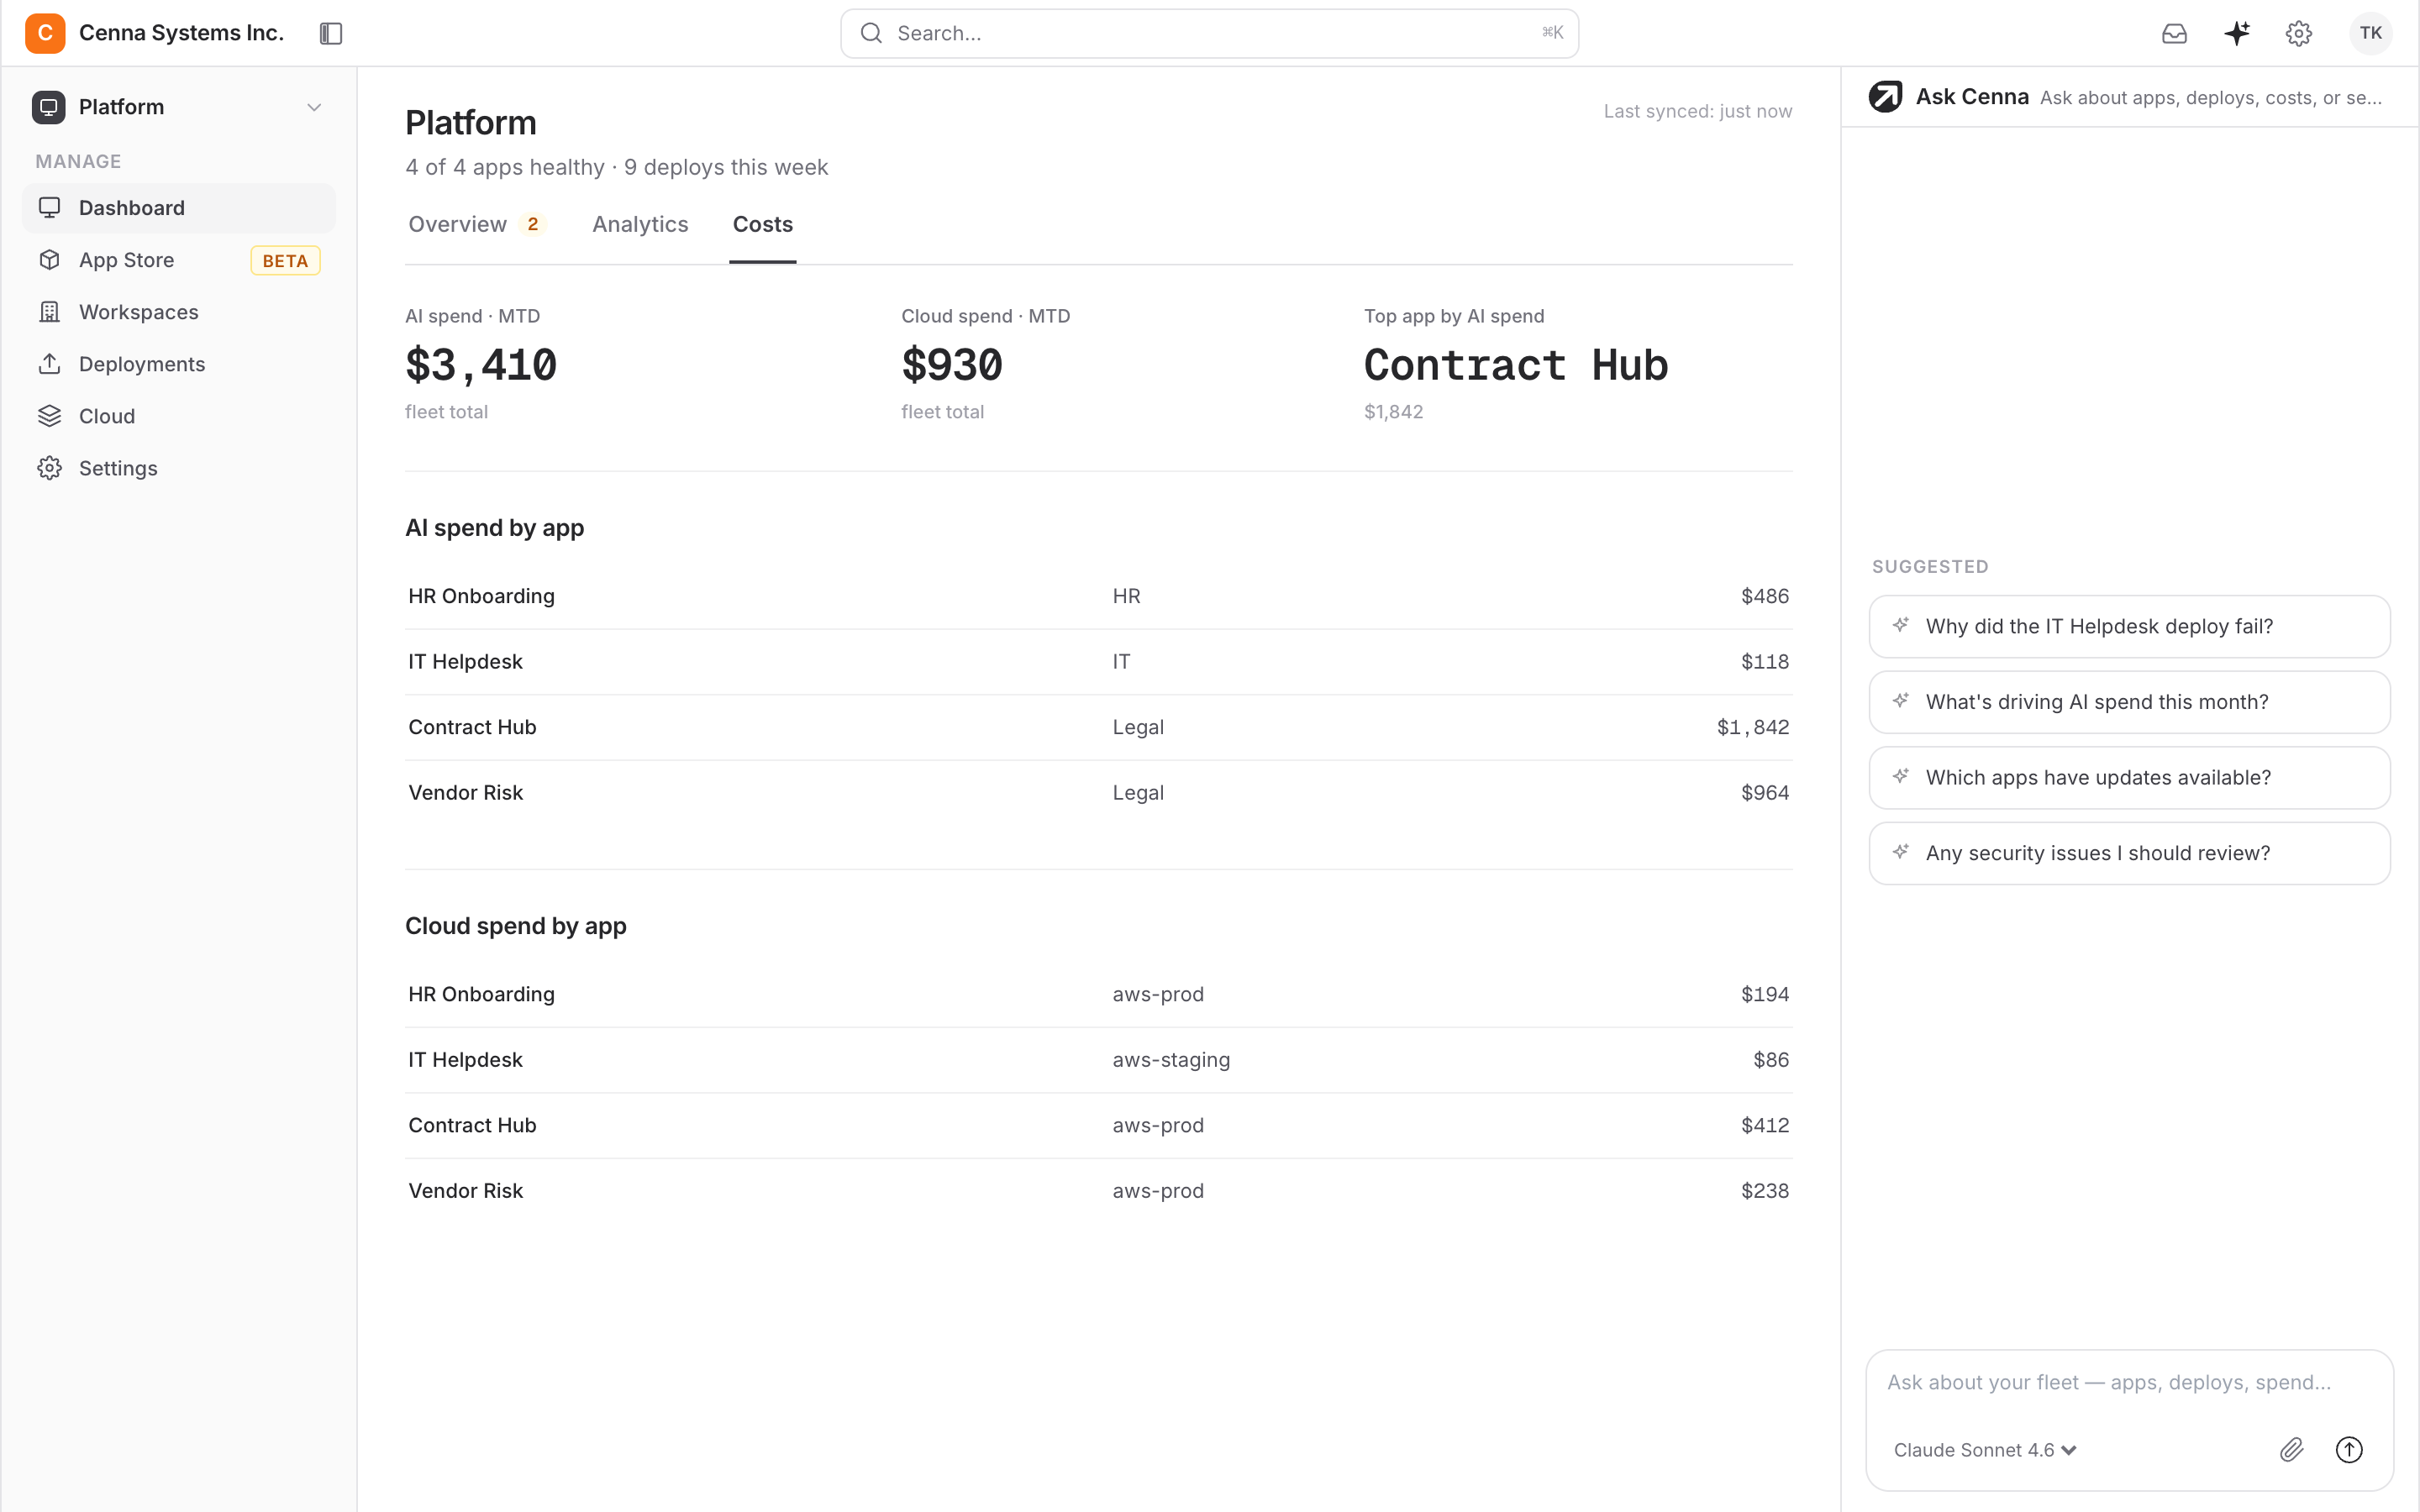Click the Dashboard monitor icon

pyautogui.click(x=49, y=208)
